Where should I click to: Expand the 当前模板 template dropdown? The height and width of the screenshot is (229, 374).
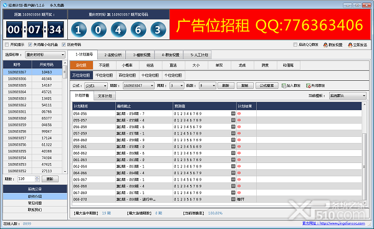click(x=348, y=96)
